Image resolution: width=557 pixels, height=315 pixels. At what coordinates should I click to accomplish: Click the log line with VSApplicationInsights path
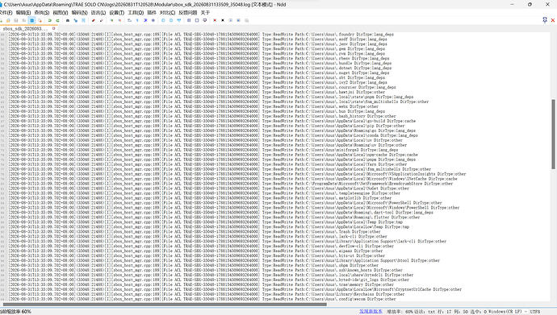point(237,174)
